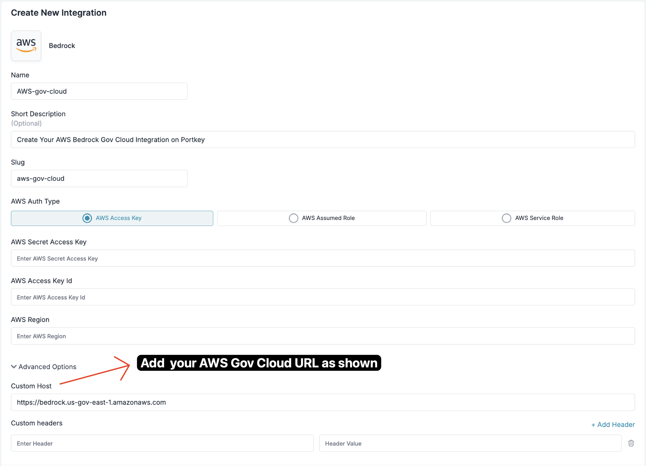Click the AWS Access Key Id field
The height and width of the screenshot is (466, 646).
tap(323, 297)
